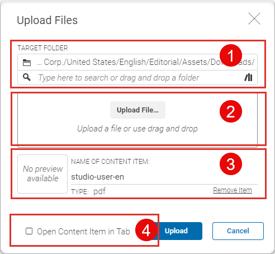The image size is (275, 254).
Task: Click the Upload File... button
Action: coord(137,110)
